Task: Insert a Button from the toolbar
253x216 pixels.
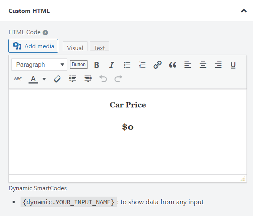Action: pos(79,65)
